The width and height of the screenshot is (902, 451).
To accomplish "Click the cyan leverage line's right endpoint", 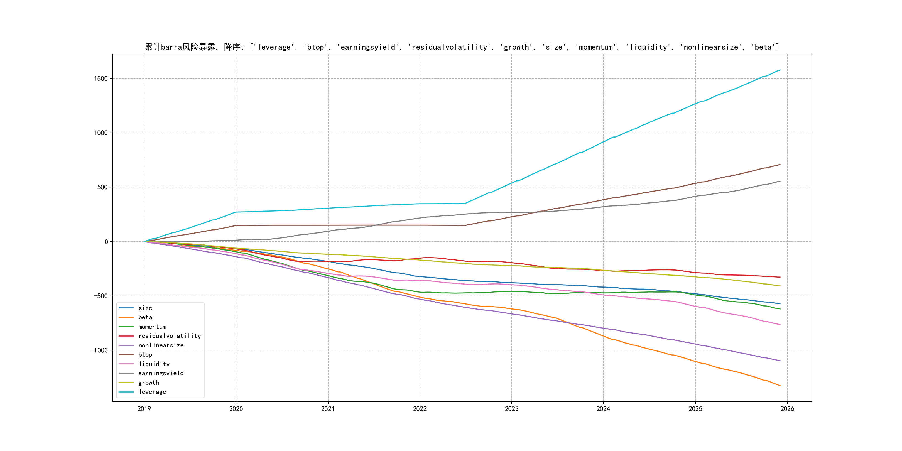I will point(780,70).
